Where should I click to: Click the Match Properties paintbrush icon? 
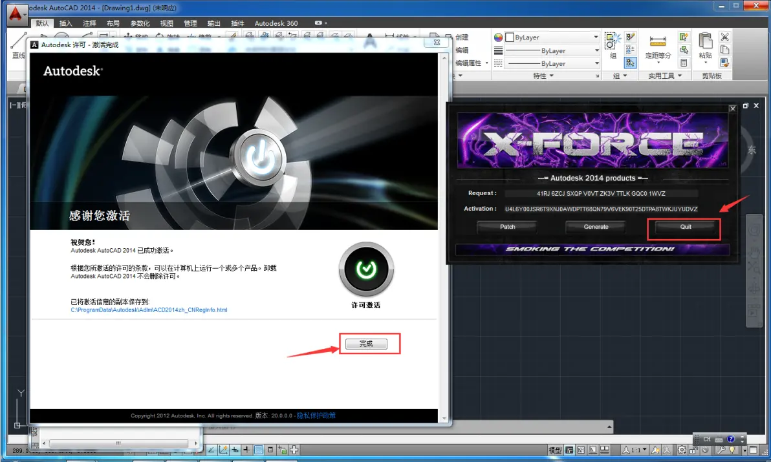724,63
